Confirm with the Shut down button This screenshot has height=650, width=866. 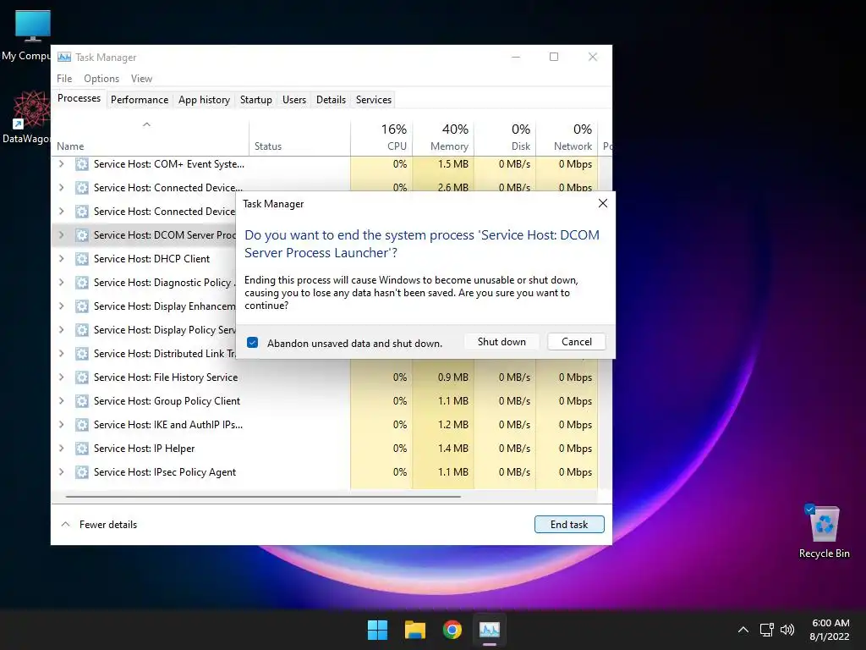coord(502,342)
